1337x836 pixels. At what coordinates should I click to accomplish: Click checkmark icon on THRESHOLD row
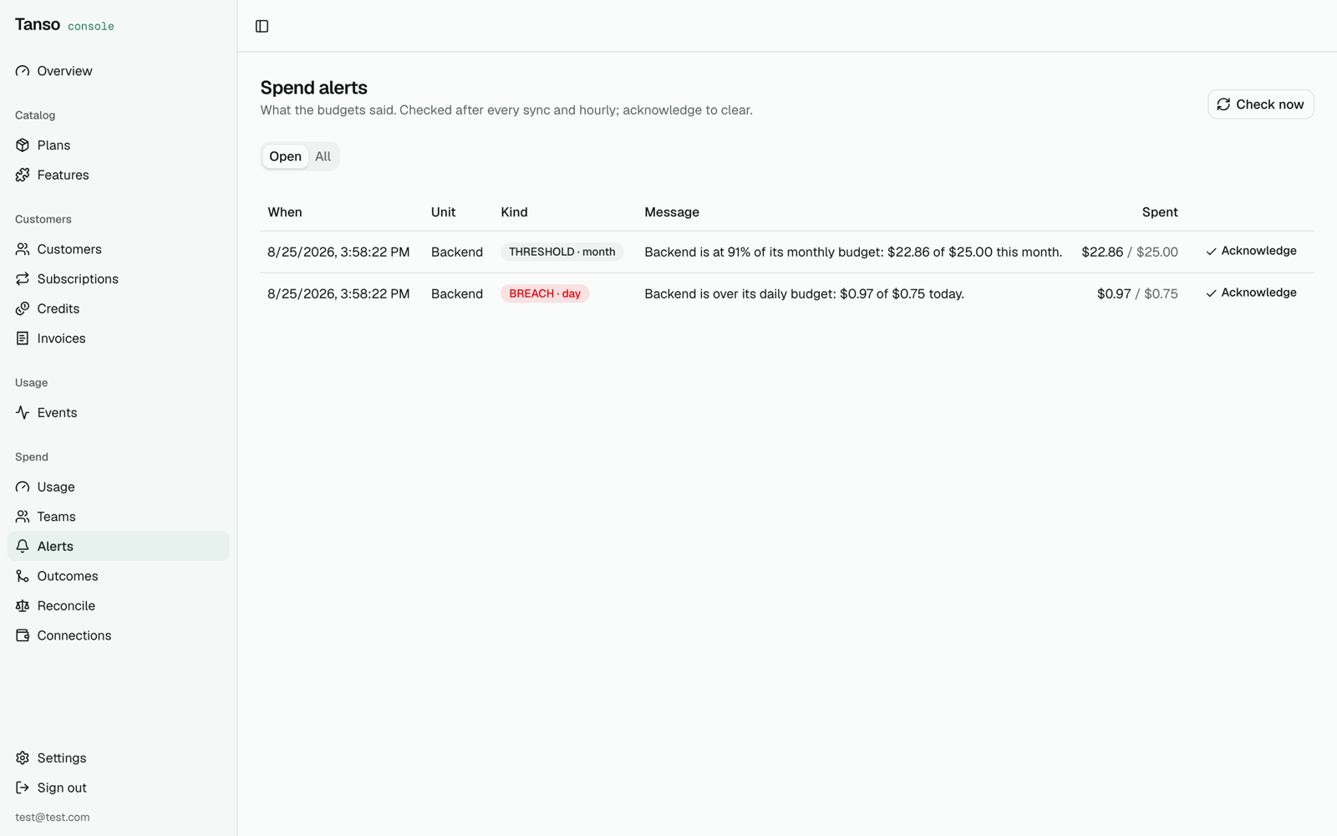click(x=1211, y=252)
